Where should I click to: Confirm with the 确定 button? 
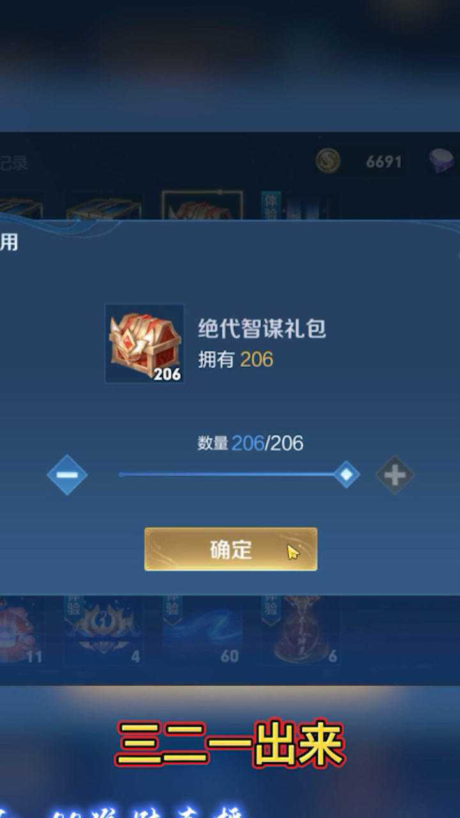(x=231, y=549)
